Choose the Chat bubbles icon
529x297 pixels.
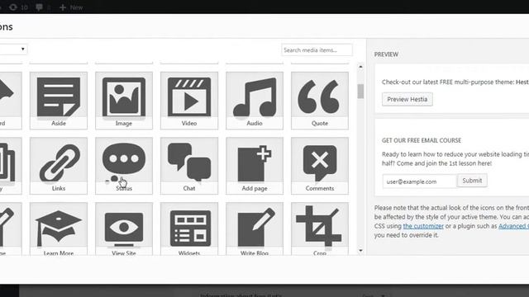click(189, 166)
